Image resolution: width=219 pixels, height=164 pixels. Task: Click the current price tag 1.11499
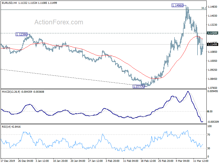point(212,44)
